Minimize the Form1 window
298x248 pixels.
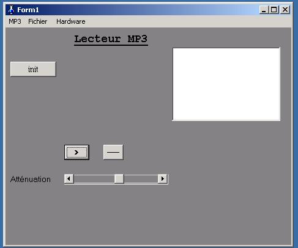[264, 10]
